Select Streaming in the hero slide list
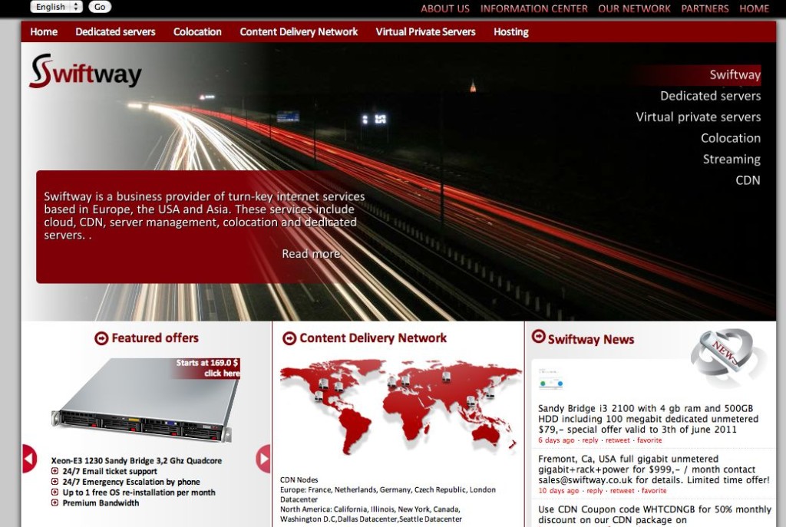The width and height of the screenshot is (786, 527). [x=731, y=160]
